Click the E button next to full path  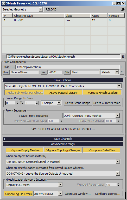[123, 57]
